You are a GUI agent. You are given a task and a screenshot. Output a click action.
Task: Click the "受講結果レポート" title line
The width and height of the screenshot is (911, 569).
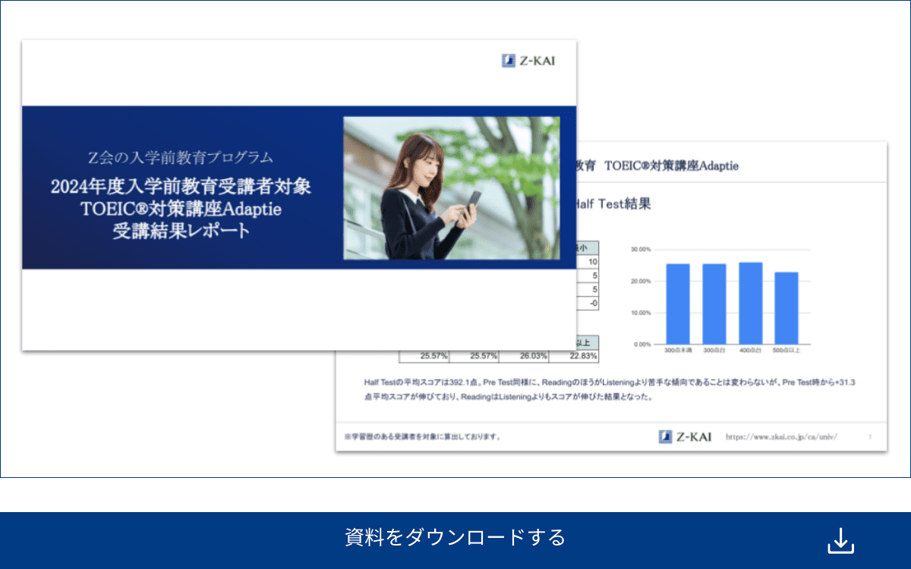(x=181, y=231)
